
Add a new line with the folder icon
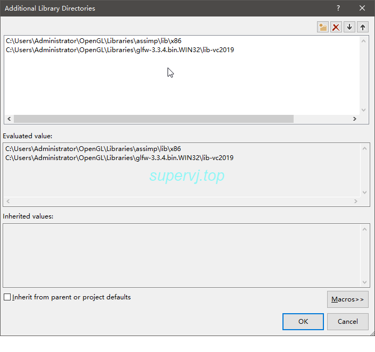click(323, 27)
